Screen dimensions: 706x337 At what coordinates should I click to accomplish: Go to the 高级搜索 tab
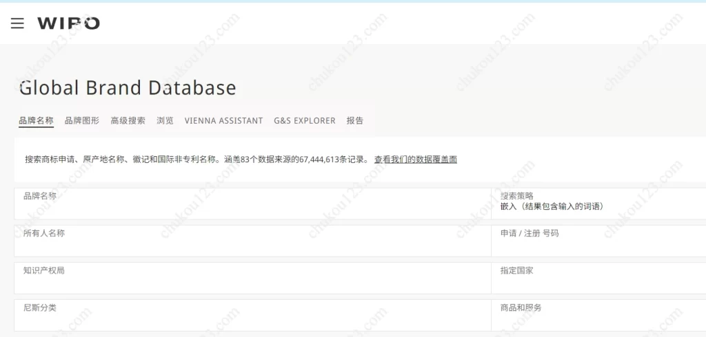point(128,120)
